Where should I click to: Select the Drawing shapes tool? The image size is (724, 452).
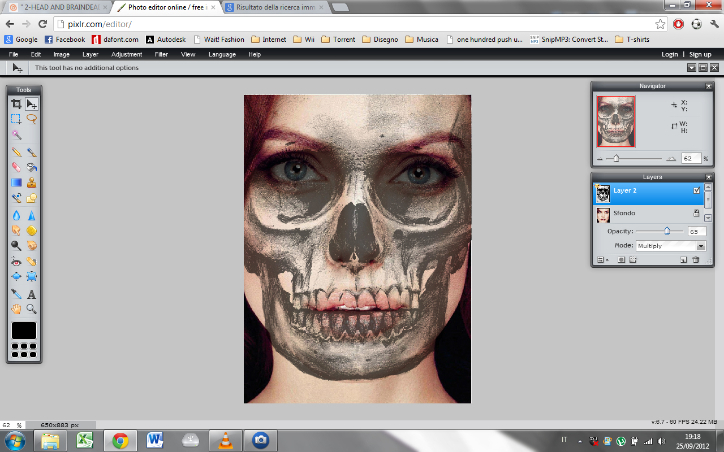coord(32,198)
